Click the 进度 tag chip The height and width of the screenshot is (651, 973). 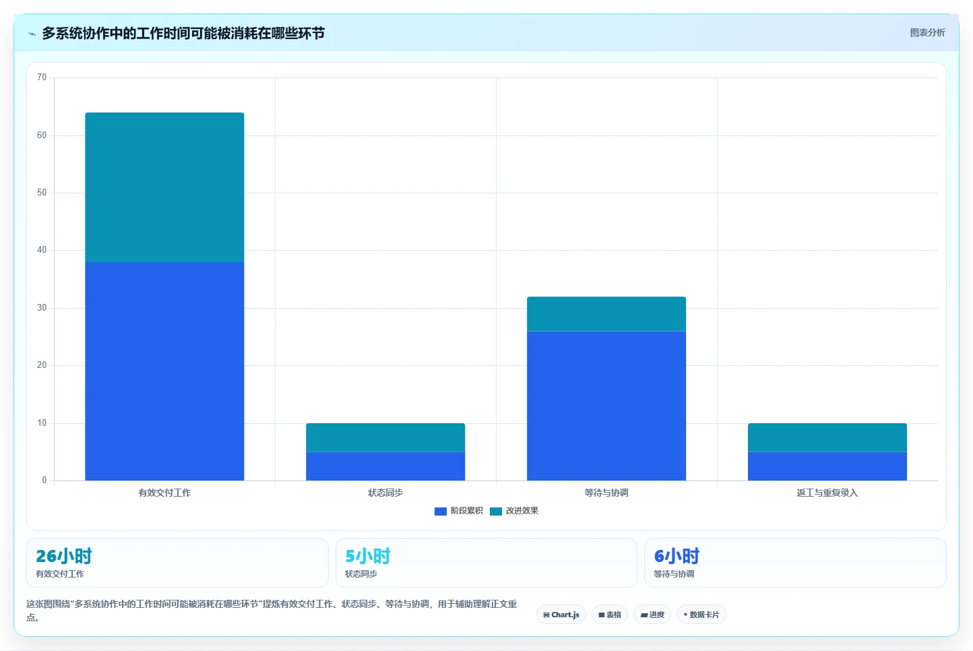coord(652,615)
